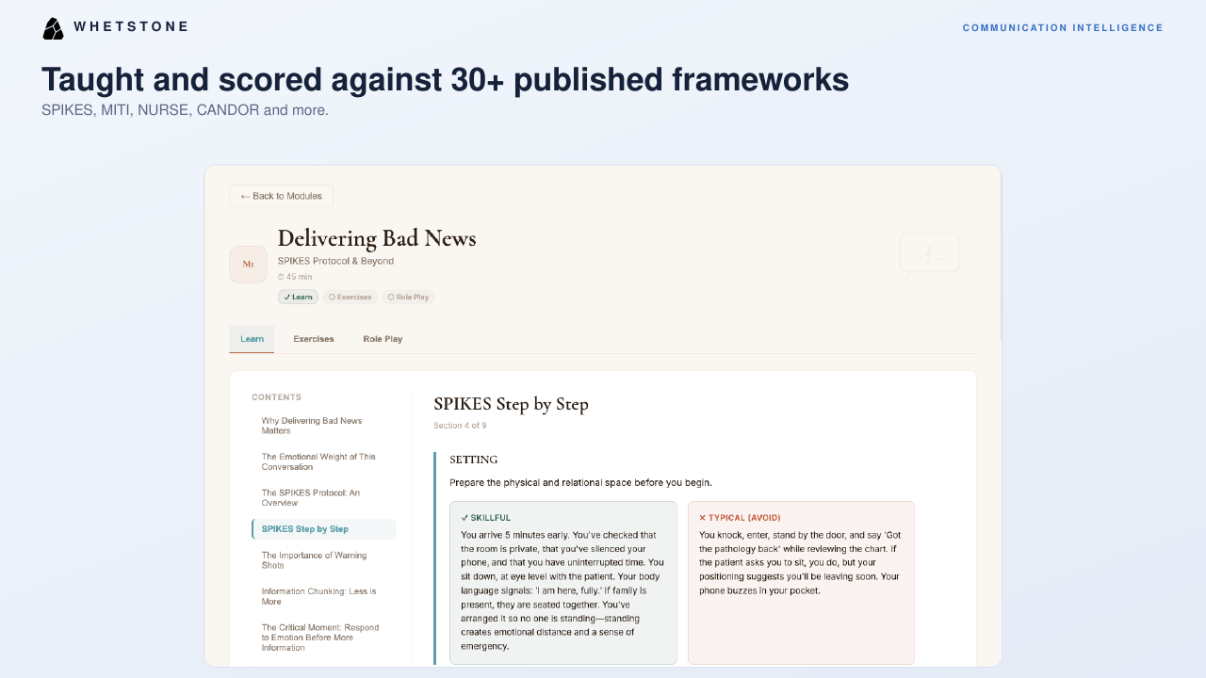Click the Typical (Avoid) example card
1206x678 pixels.
coord(801,583)
